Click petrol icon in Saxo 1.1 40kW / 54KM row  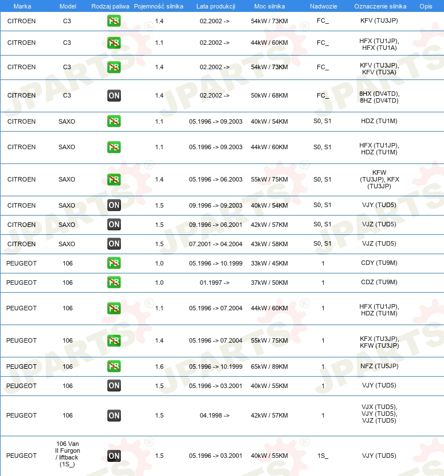point(114,121)
